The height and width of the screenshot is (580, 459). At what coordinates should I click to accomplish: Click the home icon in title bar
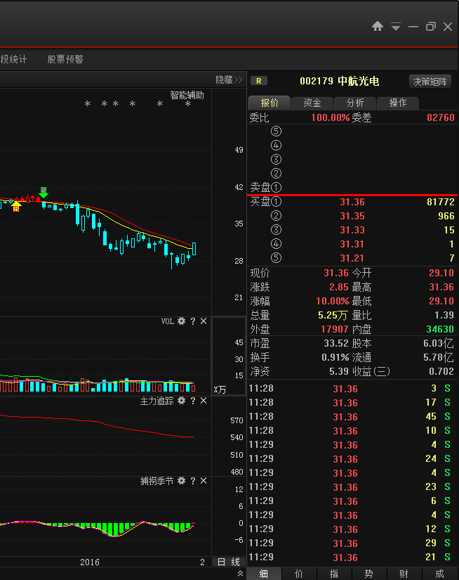pos(378,26)
